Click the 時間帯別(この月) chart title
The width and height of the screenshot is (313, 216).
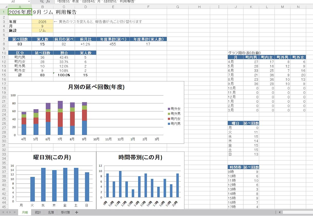coord(140,157)
